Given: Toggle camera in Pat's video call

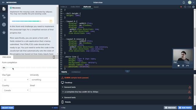Looking at the screenshot, I should pos(179,66).
